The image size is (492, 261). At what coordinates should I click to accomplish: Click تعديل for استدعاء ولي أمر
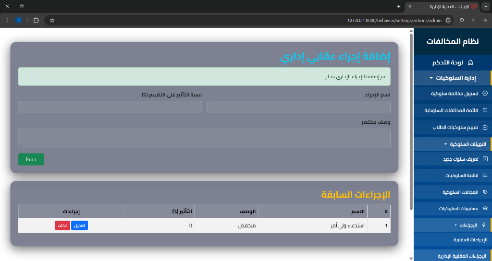click(x=79, y=225)
